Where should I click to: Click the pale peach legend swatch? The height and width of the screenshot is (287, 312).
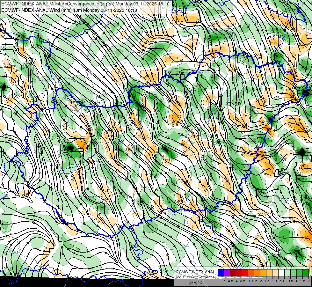click(x=275, y=273)
